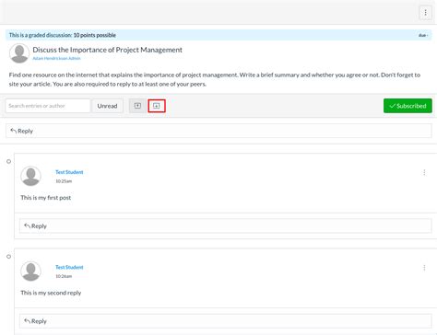Viewport: 437px width, 335px height.
Task: Open Test Student link on 10:25am post
Action: [x=69, y=172]
